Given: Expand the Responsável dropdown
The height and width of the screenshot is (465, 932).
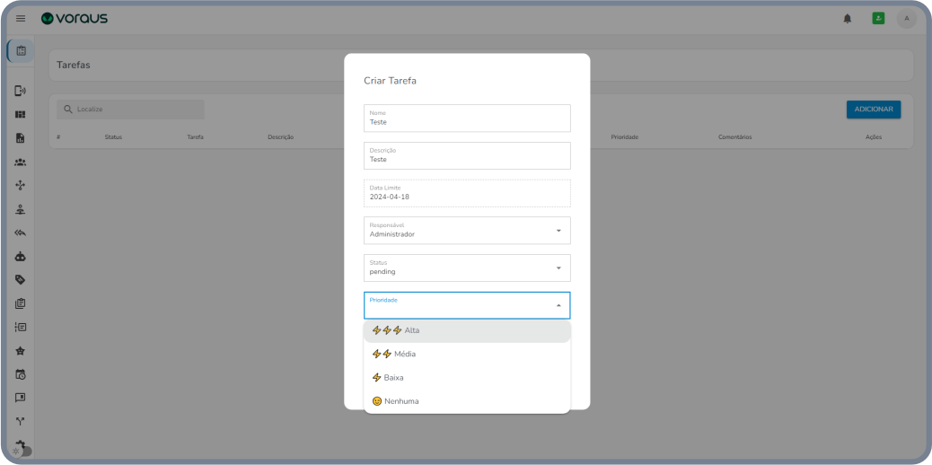Looking at the screenshot, I should point(466,231).
